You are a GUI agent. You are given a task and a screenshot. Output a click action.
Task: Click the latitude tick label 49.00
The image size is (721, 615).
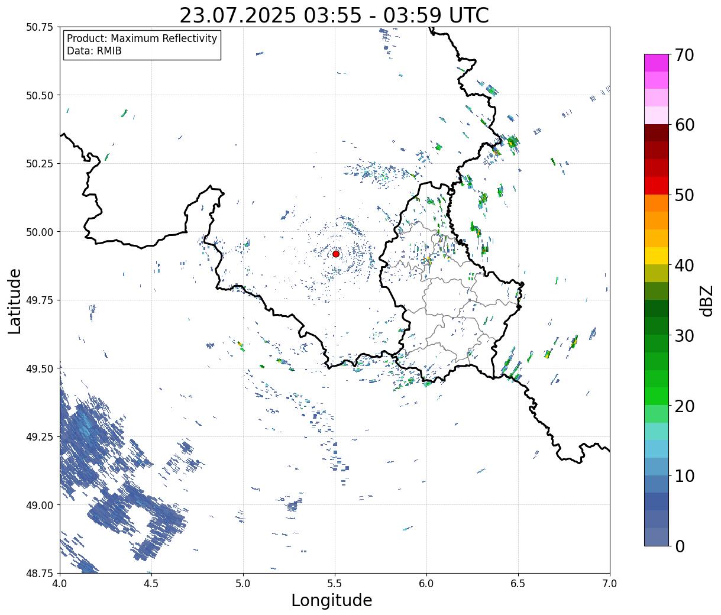pyautogui.click(x=40, y=505)
